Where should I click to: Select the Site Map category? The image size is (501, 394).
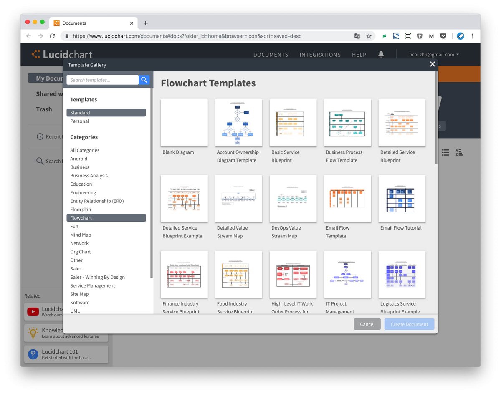79,294
